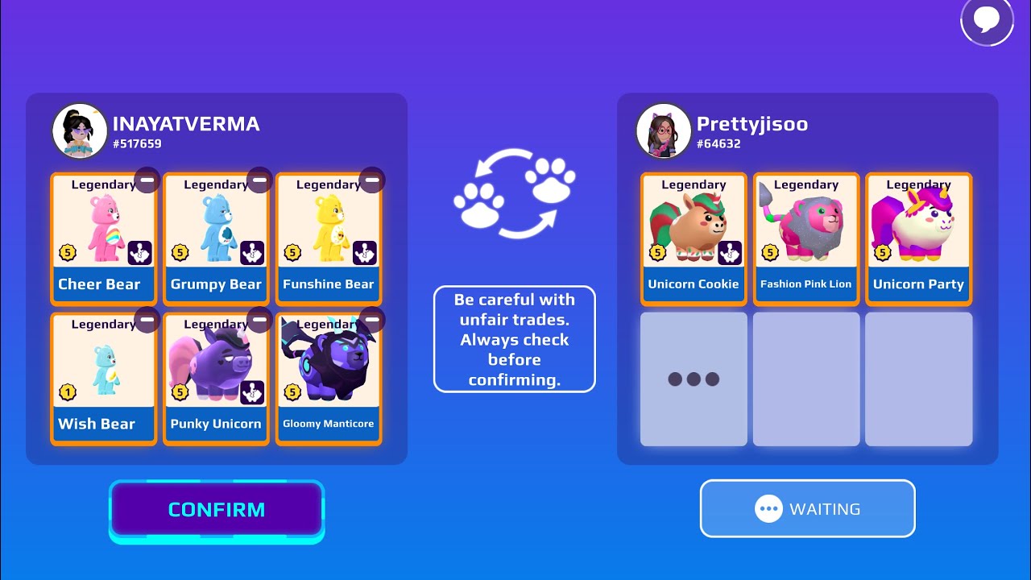1031x580 pixels.
Task: Confirm the trade
Action: point(217,510)
